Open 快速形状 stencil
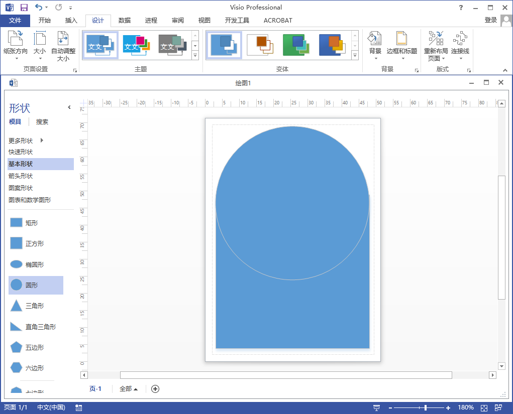This screenshot has height=414, width=513. tap(21, 152)
